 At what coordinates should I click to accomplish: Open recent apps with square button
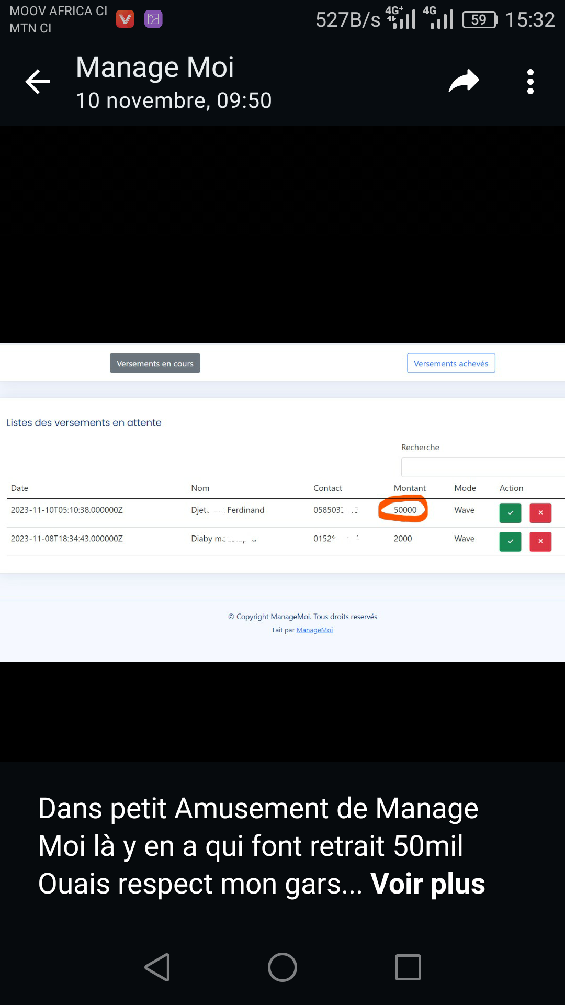click(x=408, y=967)
